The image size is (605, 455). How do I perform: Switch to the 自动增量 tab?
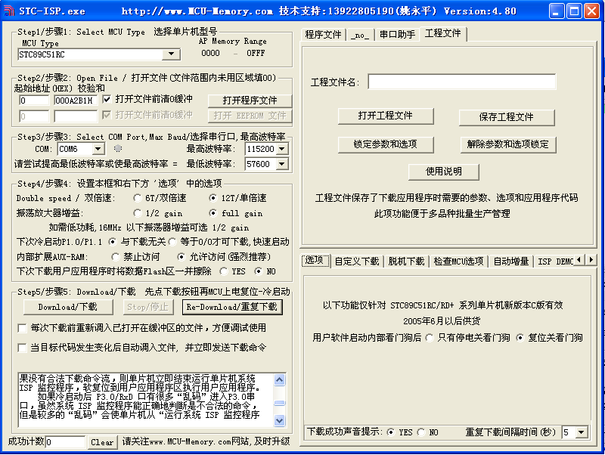pos(511,262)
